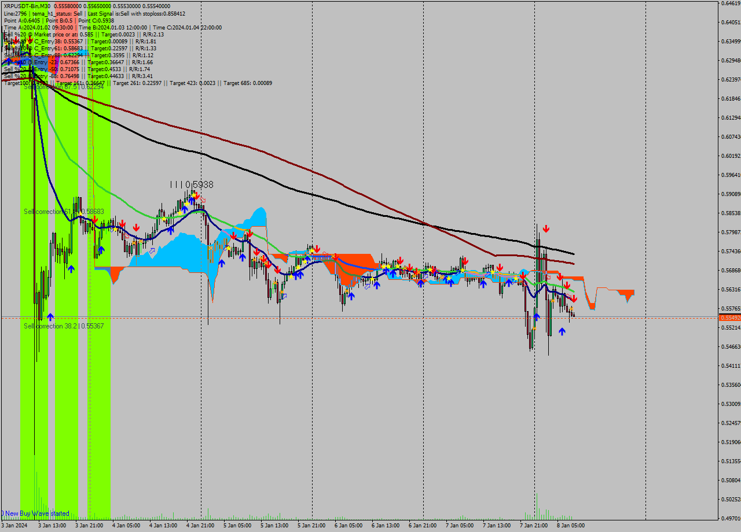
Task: Select the 'Sell correction 61.8 | 0.58683' label
Action: [x=64, y=212]
